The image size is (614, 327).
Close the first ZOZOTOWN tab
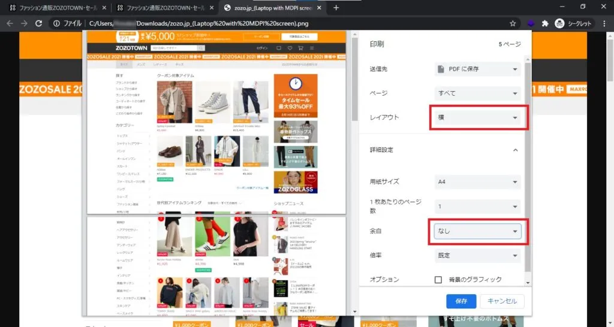(104, 7)
